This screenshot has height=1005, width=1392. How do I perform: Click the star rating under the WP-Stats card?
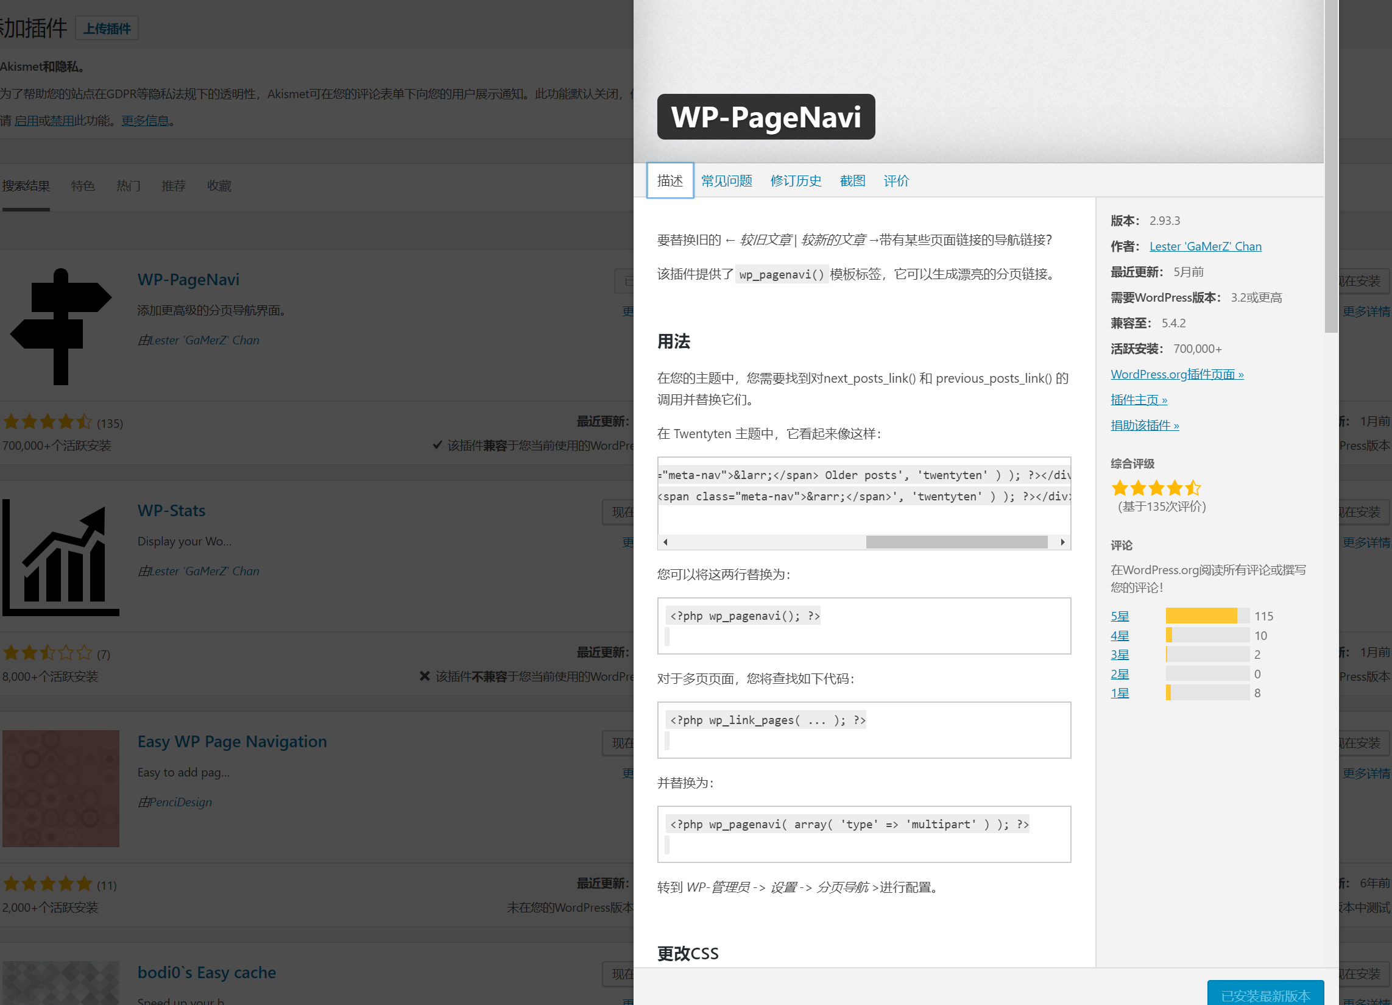point(48,653)
